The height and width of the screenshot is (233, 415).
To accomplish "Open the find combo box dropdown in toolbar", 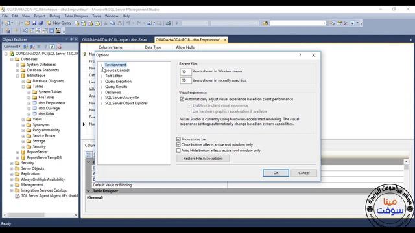I will (324, 23).
